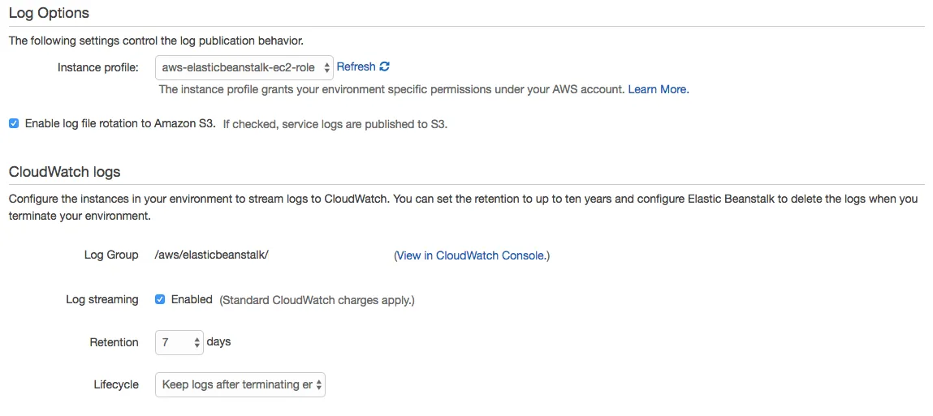Click the Log Options section heading
Screen dimensions: 933x416
click(49, 13)
